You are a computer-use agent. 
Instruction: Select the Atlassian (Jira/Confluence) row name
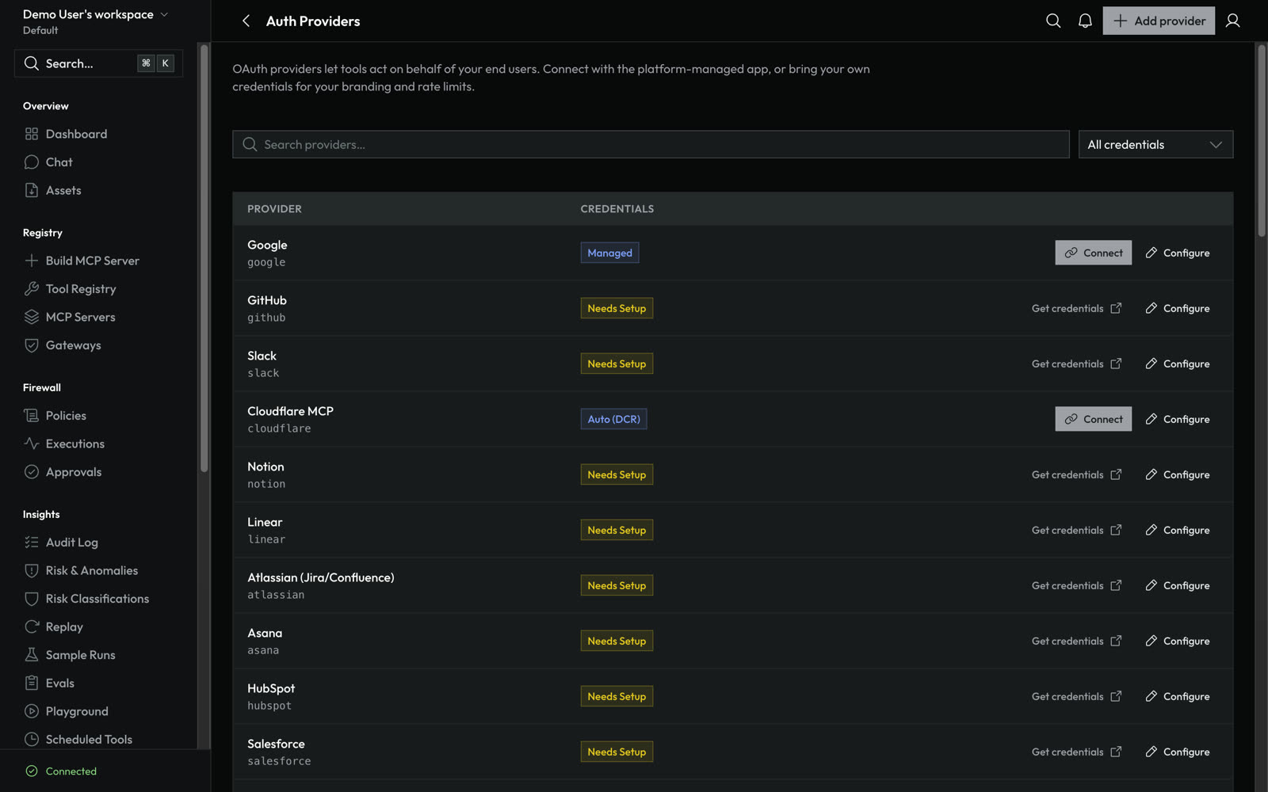pos(320,577)
